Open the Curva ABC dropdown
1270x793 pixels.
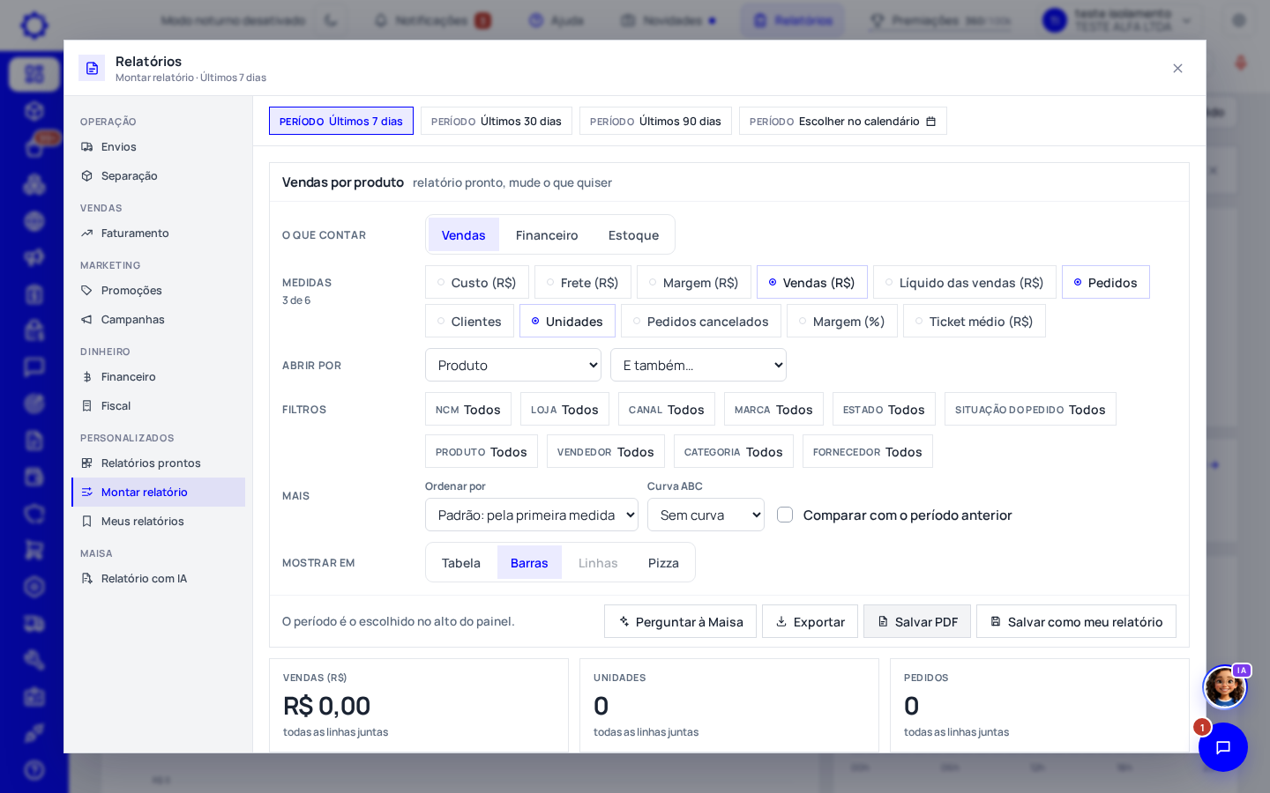point(706,515)
